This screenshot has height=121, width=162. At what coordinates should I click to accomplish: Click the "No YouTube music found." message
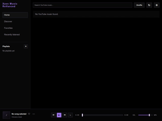click(x=47, y=14)
